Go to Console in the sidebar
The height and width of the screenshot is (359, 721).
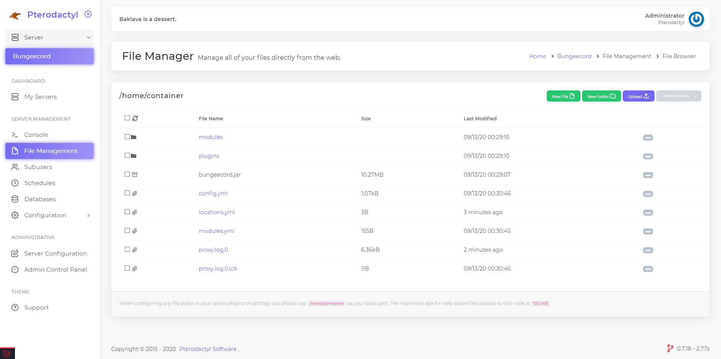36,135
